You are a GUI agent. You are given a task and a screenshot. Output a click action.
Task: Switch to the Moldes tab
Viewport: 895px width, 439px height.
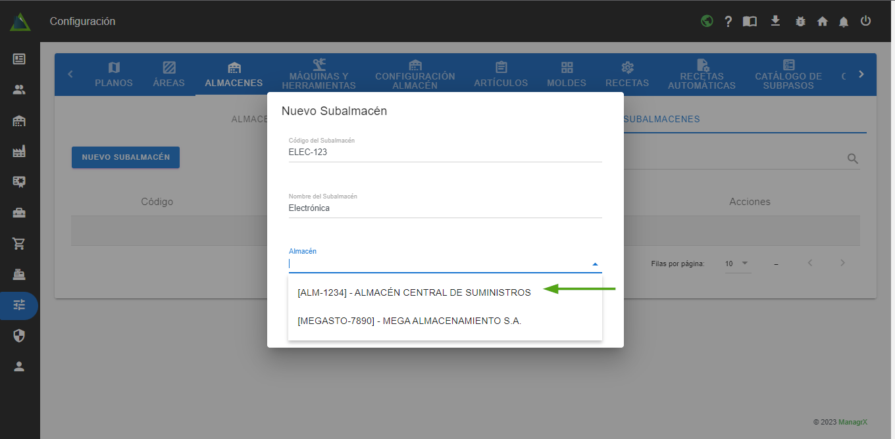click(567, 74)
